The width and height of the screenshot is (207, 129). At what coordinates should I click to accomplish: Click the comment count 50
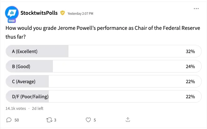point(17,120)
